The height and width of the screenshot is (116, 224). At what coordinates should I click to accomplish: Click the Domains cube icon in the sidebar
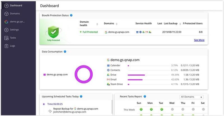6,14
